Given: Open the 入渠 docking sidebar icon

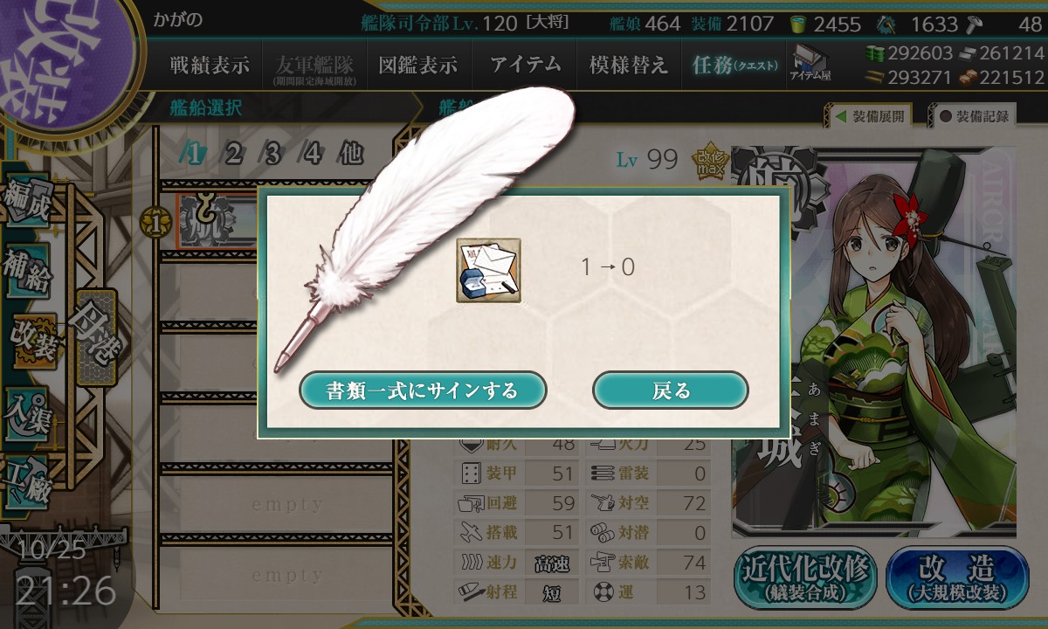Looking at the screenshot, I should tap(26, 411).
